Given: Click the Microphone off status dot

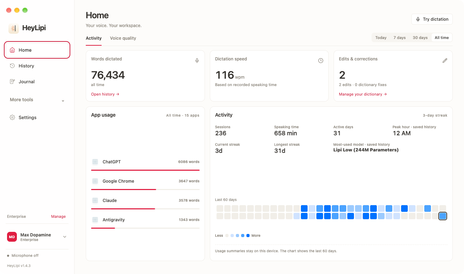Looking at the screenshot, I should [x=8, y=256].
